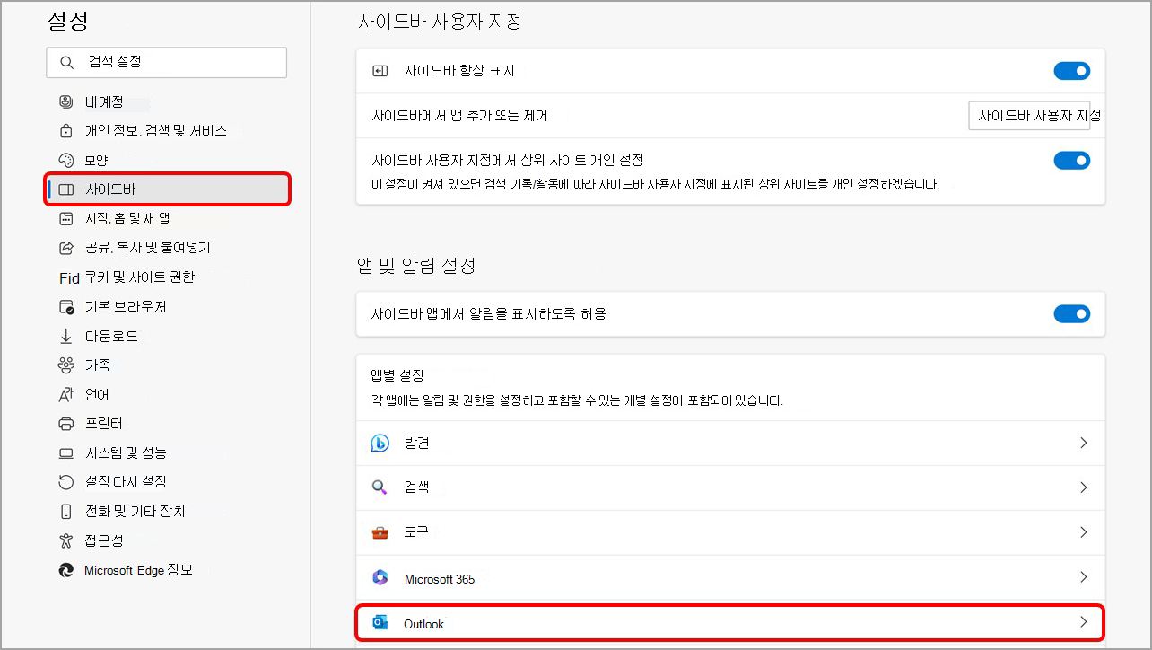
Task: Open the 발견 app settings row
Action: pyautogui.click(x=730, y=443)
